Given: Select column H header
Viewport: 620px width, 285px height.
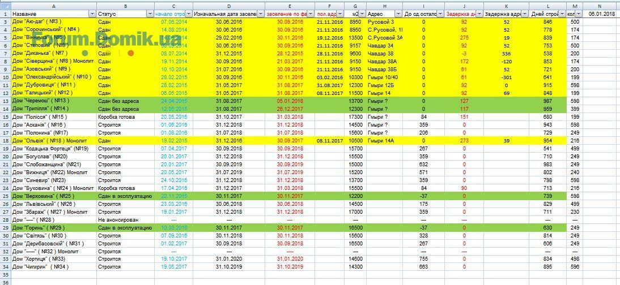Looking at the screenshot, I should click(x=384, y=5).
